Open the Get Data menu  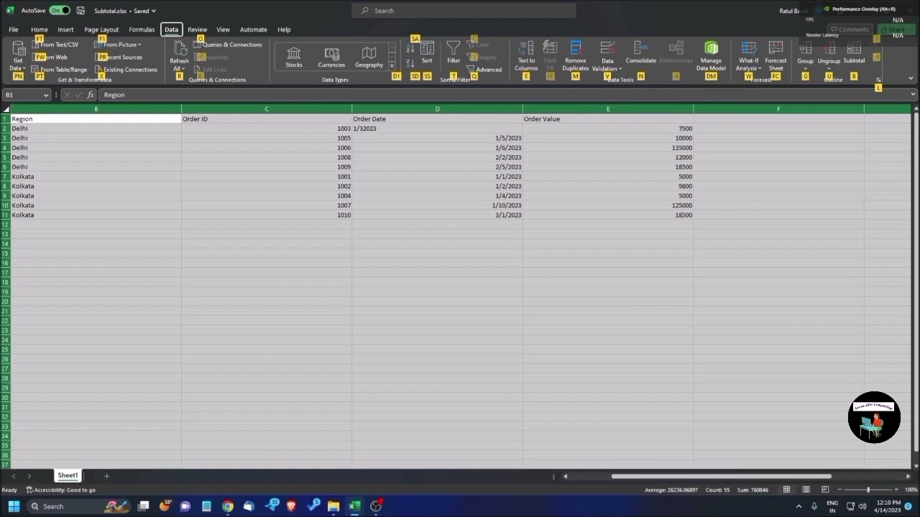[18, 56]
